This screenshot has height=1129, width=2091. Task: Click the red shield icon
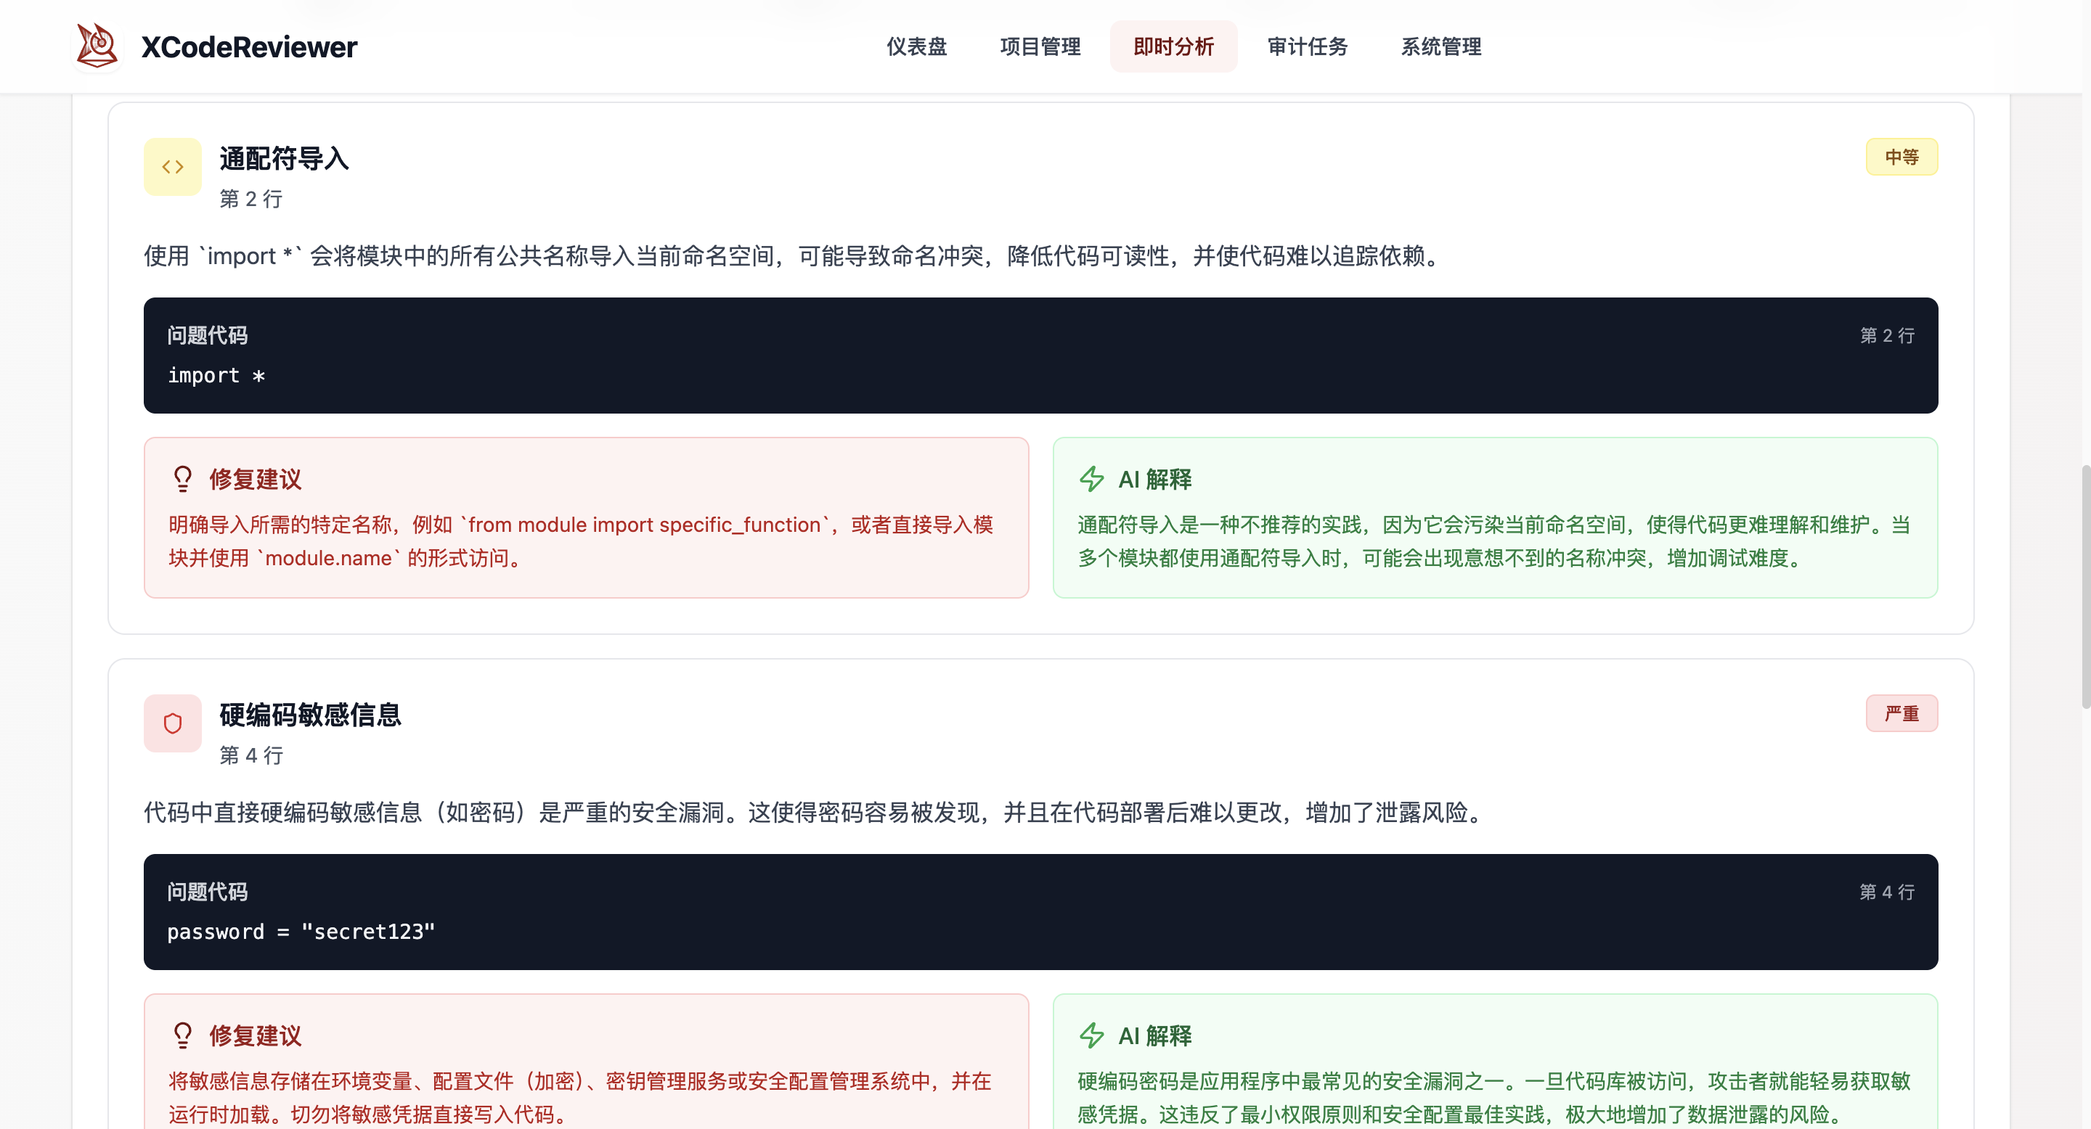point(172,723)
